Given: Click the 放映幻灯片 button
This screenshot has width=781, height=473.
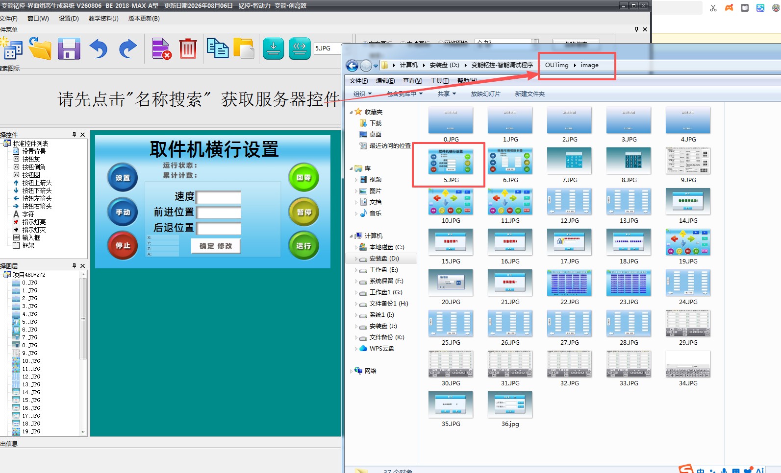Looking at the screenshot, I should click(485, 94).
